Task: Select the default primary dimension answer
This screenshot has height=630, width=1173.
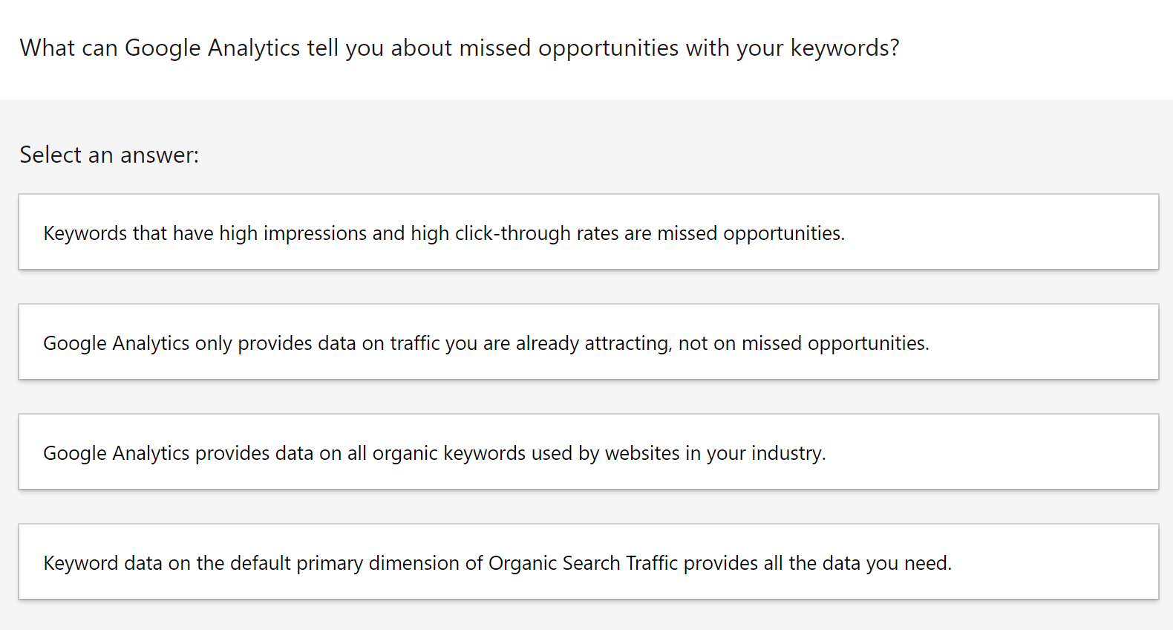Action: pos(497,563)
